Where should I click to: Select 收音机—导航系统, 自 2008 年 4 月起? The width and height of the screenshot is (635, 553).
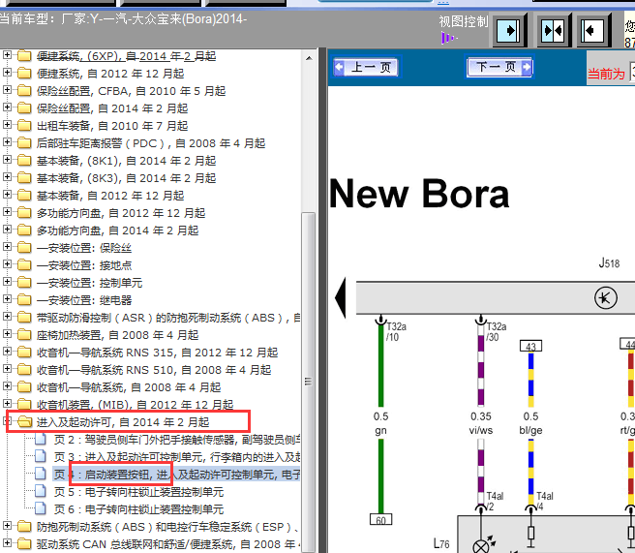(129, 387)
